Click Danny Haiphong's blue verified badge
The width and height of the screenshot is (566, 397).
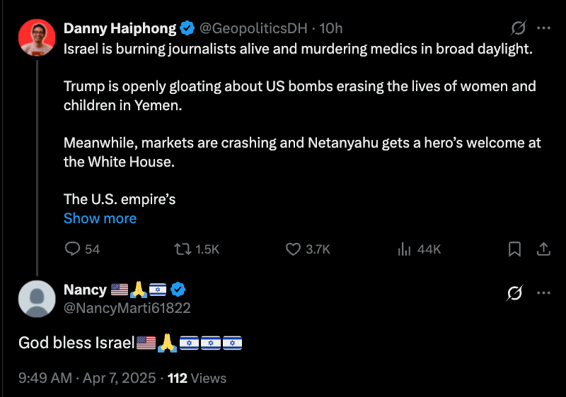coord(187,28)
